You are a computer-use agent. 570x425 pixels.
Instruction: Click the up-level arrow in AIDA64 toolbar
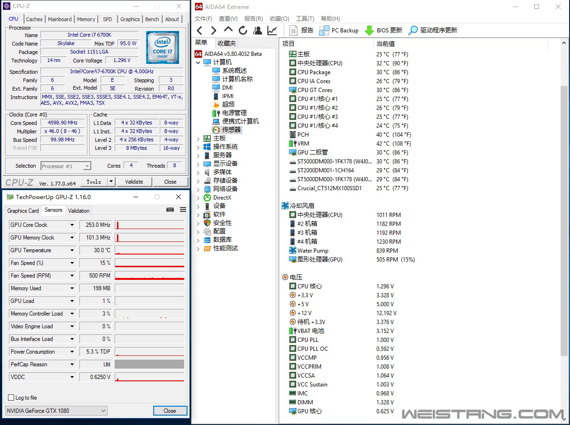coord(228,30)
